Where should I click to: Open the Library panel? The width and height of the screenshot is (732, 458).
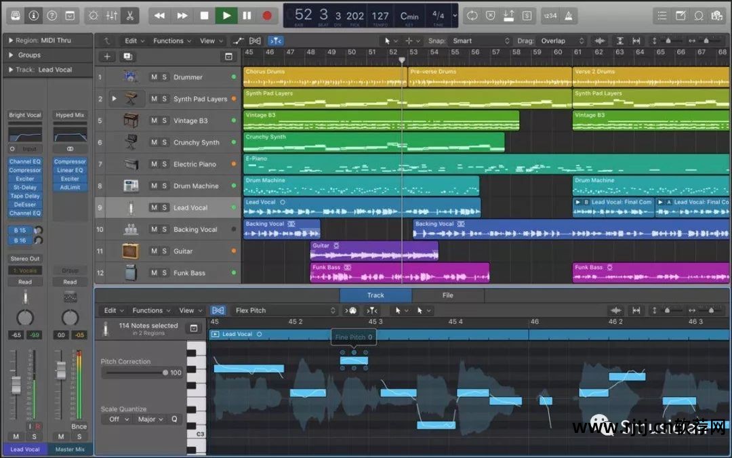(16, 15)
